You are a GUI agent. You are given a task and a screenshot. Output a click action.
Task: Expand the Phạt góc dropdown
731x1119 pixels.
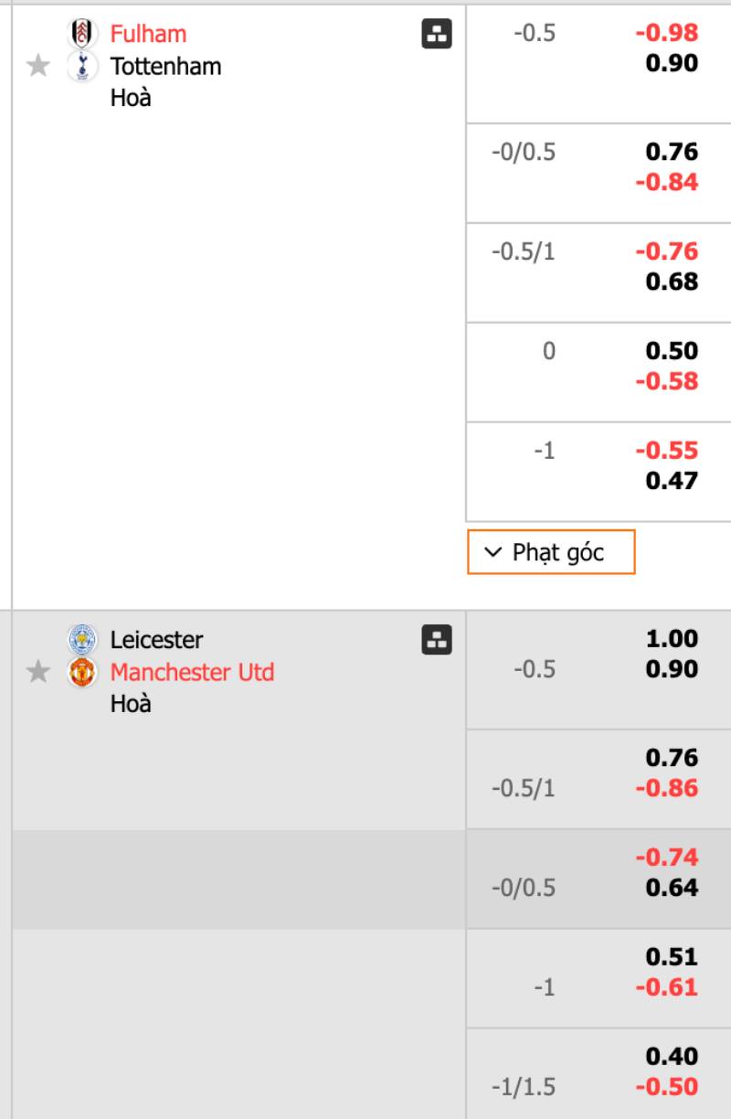[x=551, y=552]
